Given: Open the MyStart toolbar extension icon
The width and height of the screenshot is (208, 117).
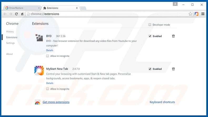Looking at the screenshot, I should (x=197, y=14).
